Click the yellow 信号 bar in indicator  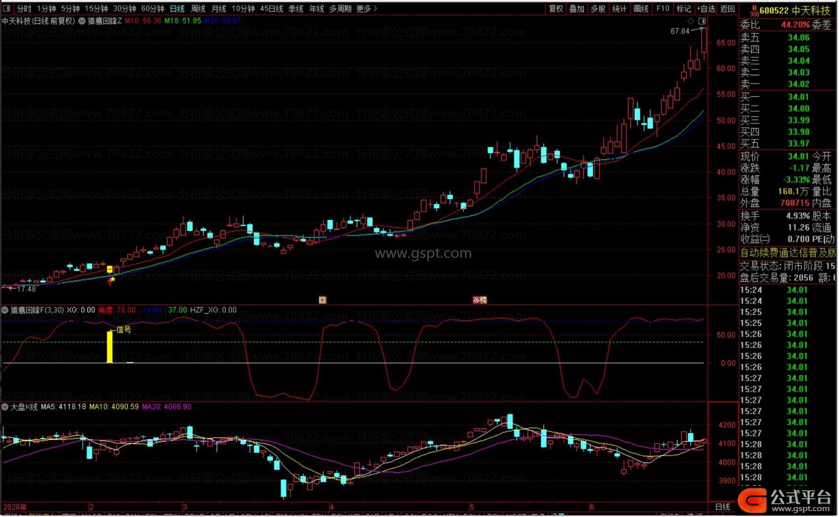(110, 347)
